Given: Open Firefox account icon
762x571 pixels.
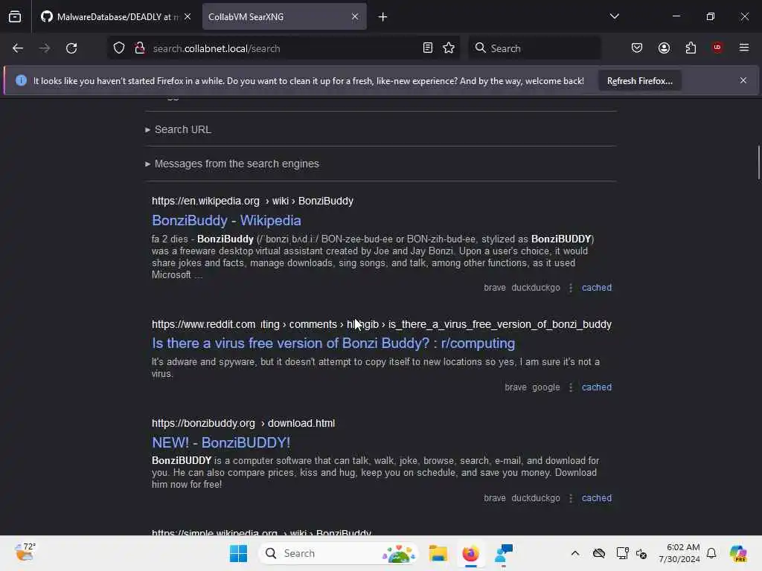Looking at the screenshot, I should 664,48.
